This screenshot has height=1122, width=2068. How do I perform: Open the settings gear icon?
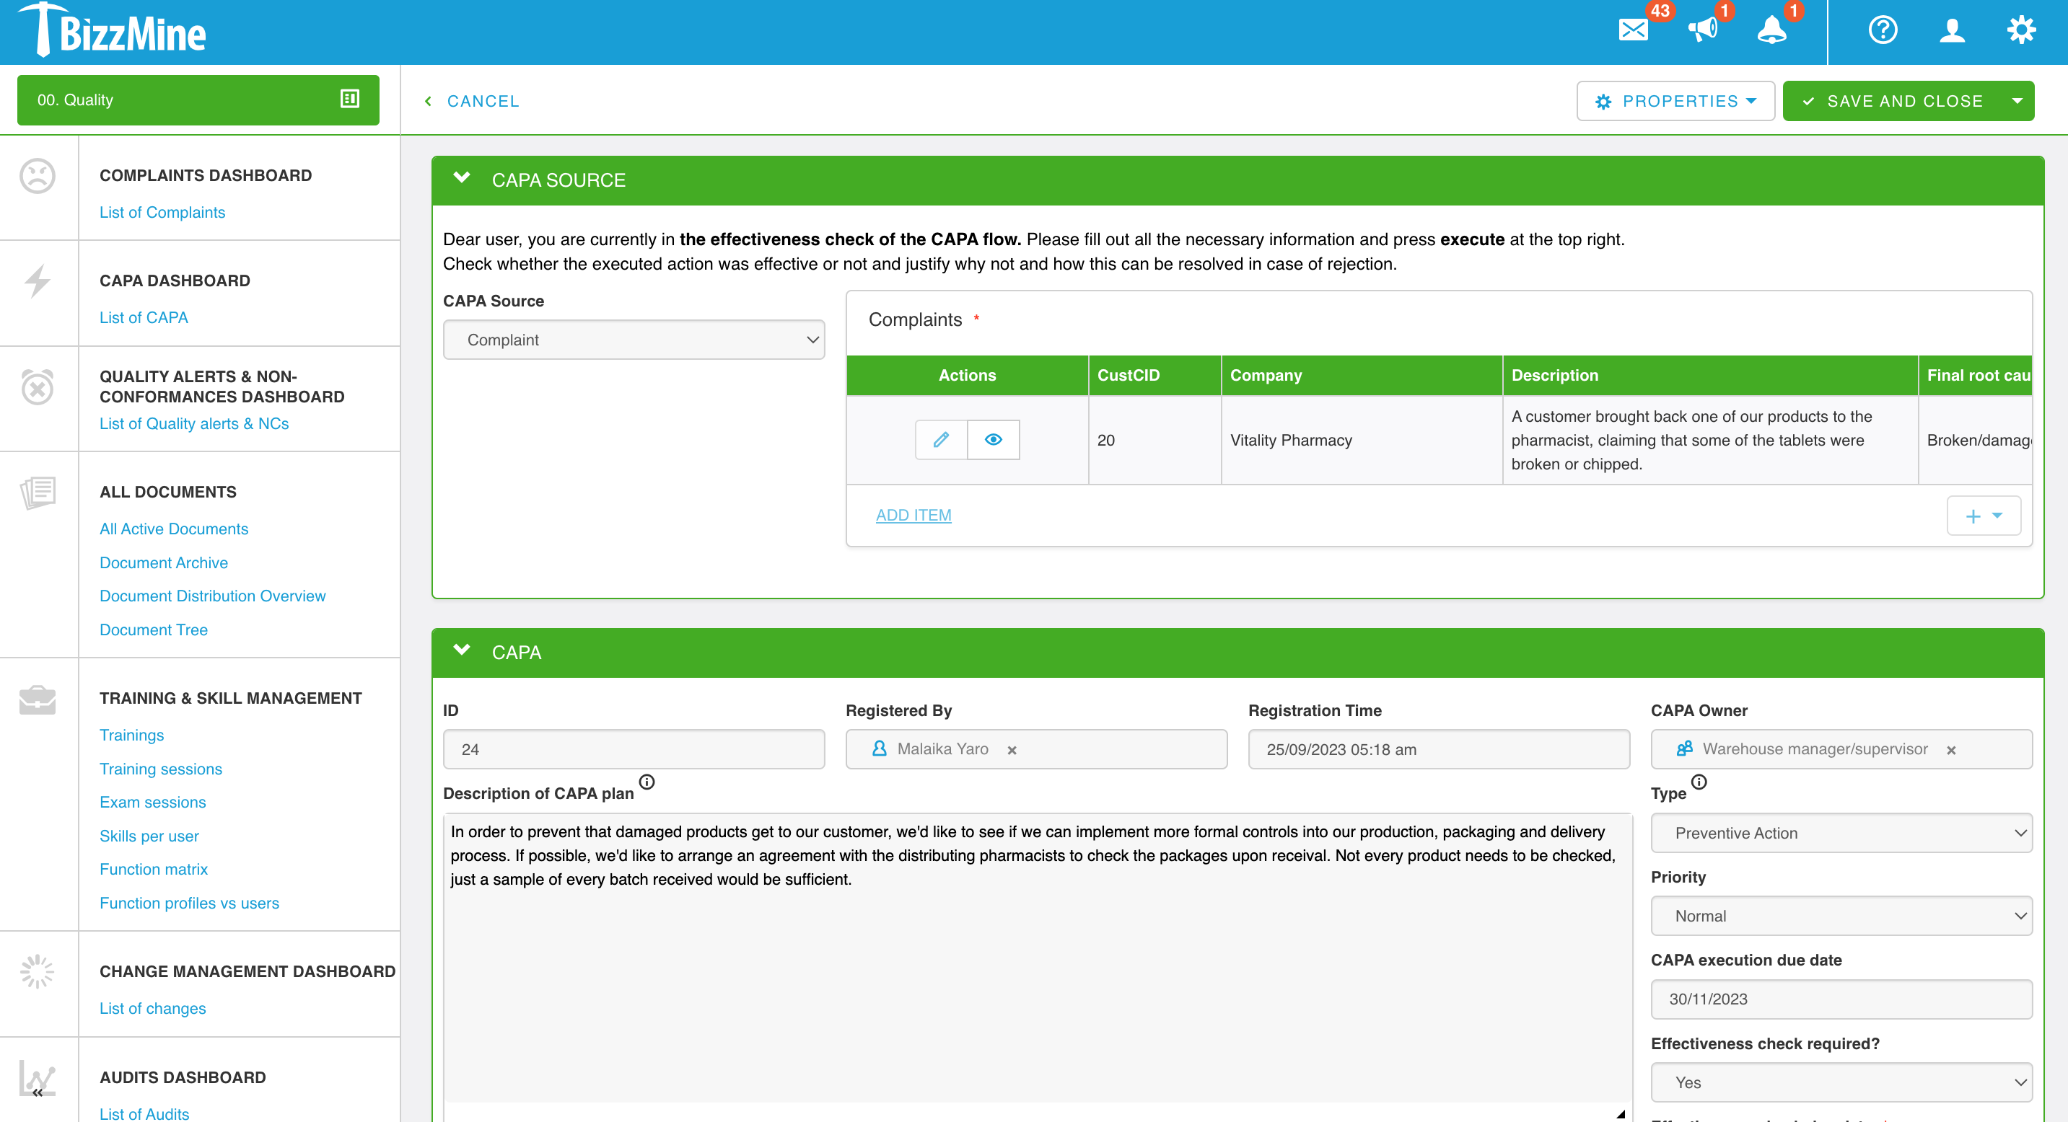(x=2020, y=30)
